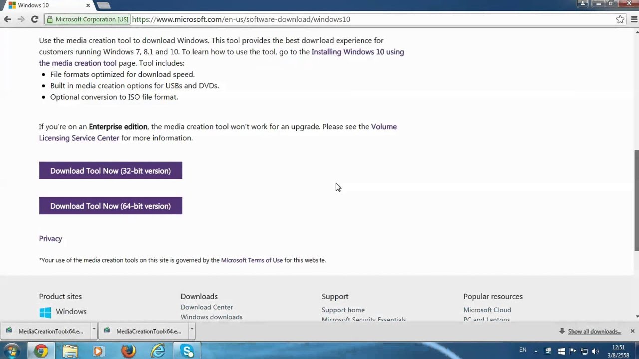Viewport: 639px width, 359px height.
Task: Open the Support home footer link
Action: point(343,310)
